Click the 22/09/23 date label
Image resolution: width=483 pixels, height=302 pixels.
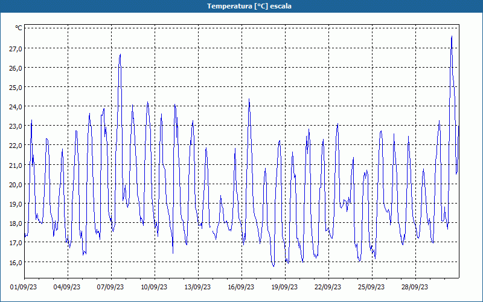click(328, 287)
